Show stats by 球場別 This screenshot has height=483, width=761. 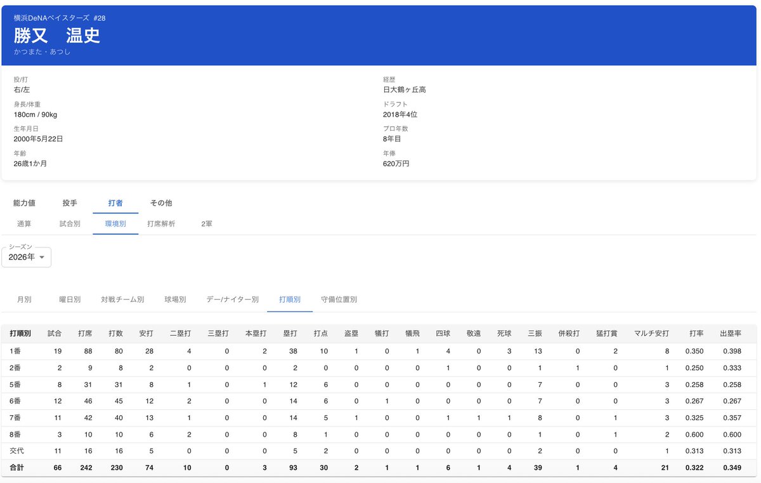[x=175, y=300]
